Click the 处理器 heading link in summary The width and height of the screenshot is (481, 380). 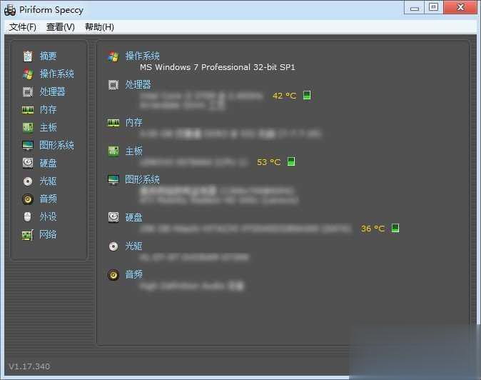pyautogui.click(x=138, y=84)
